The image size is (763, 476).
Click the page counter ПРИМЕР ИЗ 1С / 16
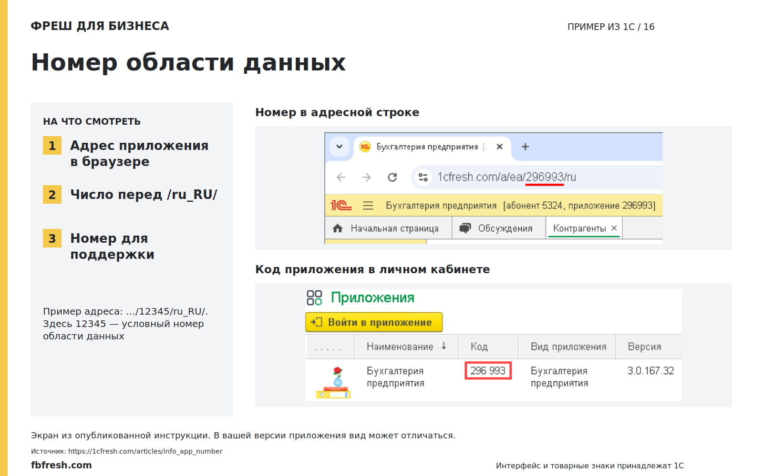tap(611, 27)
